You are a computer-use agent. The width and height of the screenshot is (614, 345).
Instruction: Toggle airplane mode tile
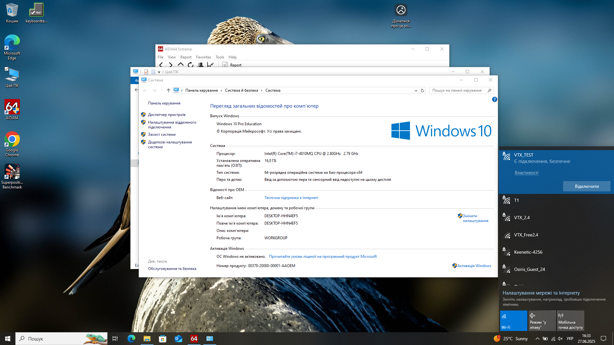click(542, 320)
